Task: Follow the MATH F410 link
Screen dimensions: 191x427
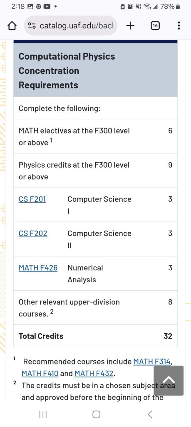Action: [x=40, y=374]
